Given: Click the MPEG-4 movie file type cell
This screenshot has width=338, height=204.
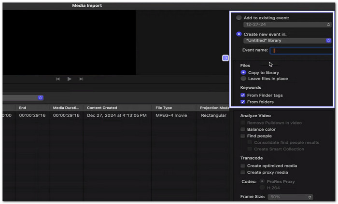Looking at the screenshot, I should [x=171, y=115].
